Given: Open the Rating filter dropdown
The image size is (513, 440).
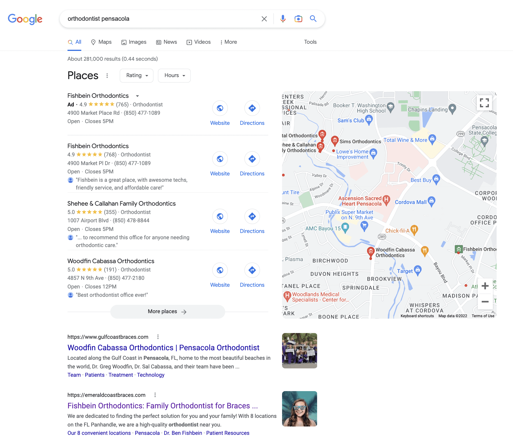Looking at the screenshot, I should [x=136, y=76].
